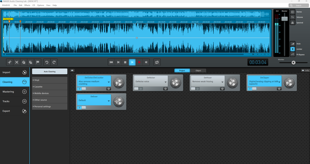
Task: Enable the Auto volume button
Action: click(293, 44)
